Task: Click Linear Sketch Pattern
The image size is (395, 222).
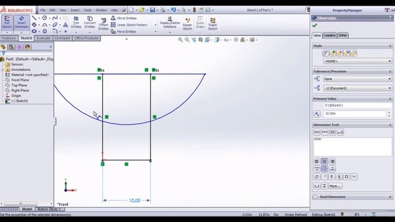Action: pos(129,25)
